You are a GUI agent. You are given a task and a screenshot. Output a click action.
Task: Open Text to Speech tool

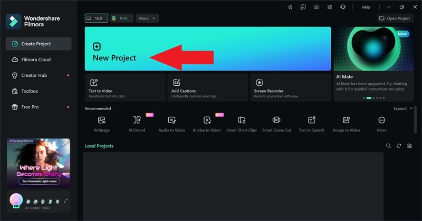click(311, 124)
